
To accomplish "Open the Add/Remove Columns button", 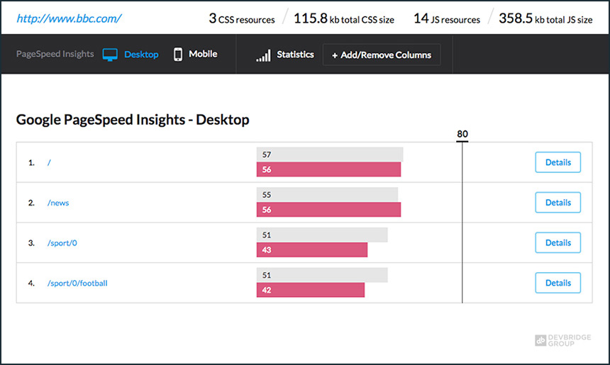I will coord(382,55).
